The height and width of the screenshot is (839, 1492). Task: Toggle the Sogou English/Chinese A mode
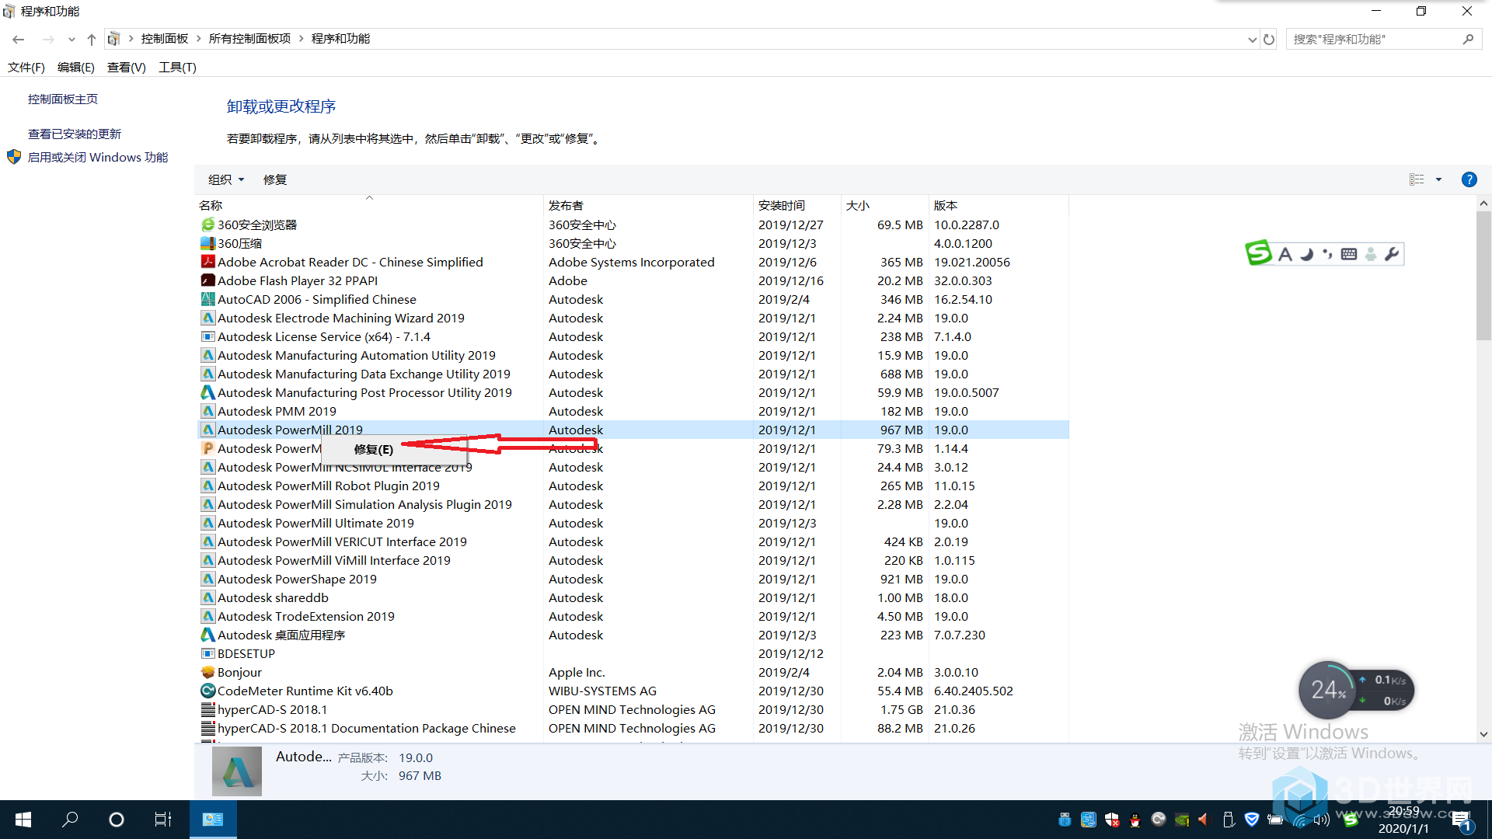1285,254
